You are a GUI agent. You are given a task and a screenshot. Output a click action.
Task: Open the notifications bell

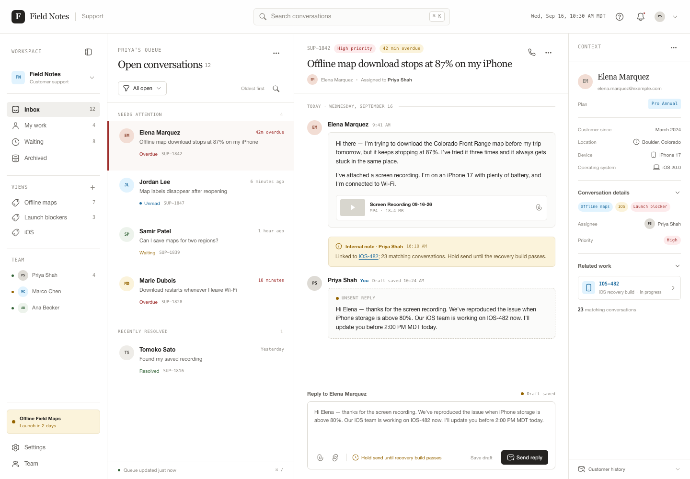click(641, 17)
